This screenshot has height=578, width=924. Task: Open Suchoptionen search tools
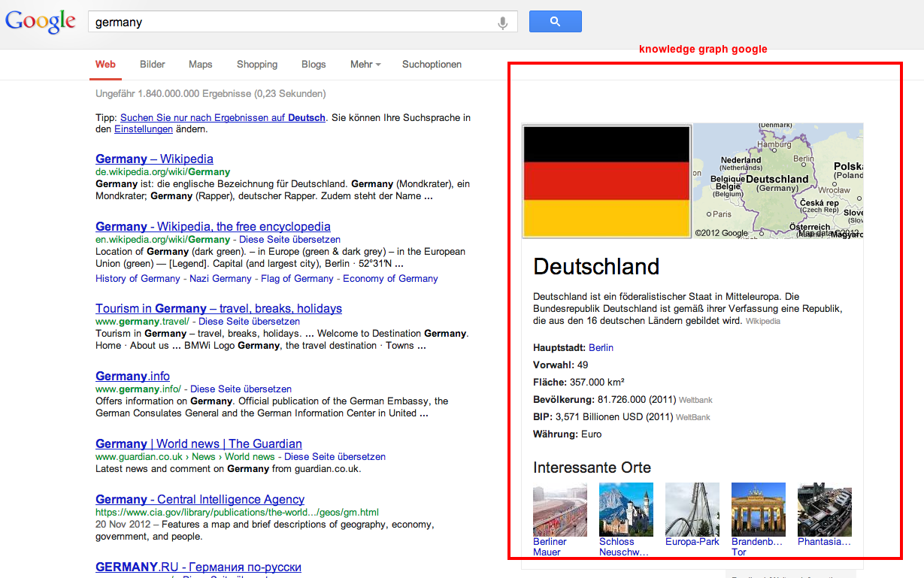point(432,65)
